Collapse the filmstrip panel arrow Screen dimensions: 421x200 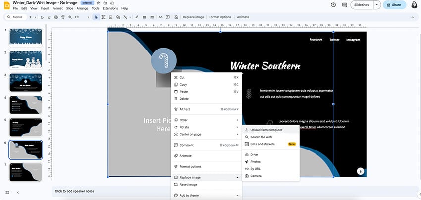click(x=18, y=192)
